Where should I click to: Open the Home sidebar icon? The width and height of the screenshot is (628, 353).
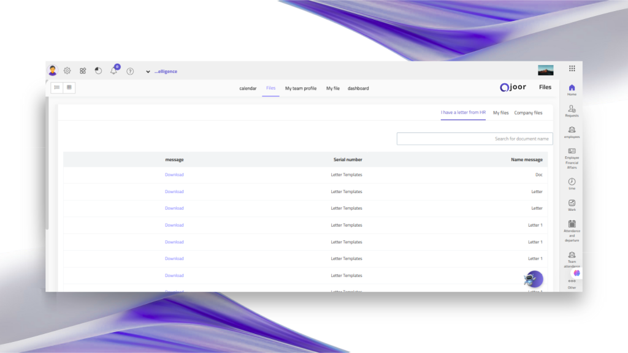tap(572, 89)
